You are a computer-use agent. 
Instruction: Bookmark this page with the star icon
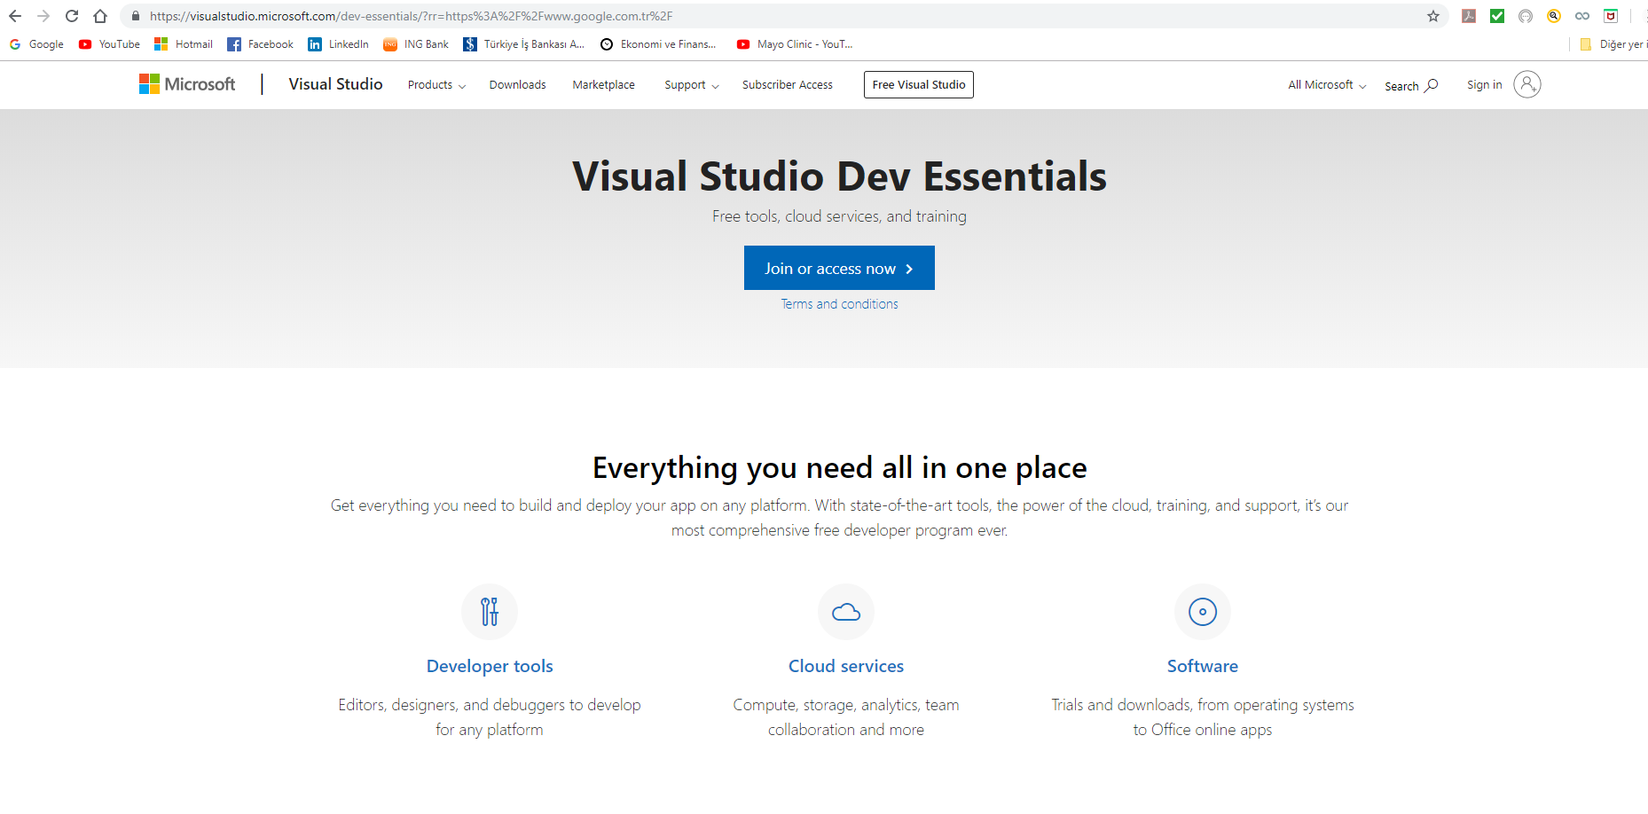[1432, 16]
